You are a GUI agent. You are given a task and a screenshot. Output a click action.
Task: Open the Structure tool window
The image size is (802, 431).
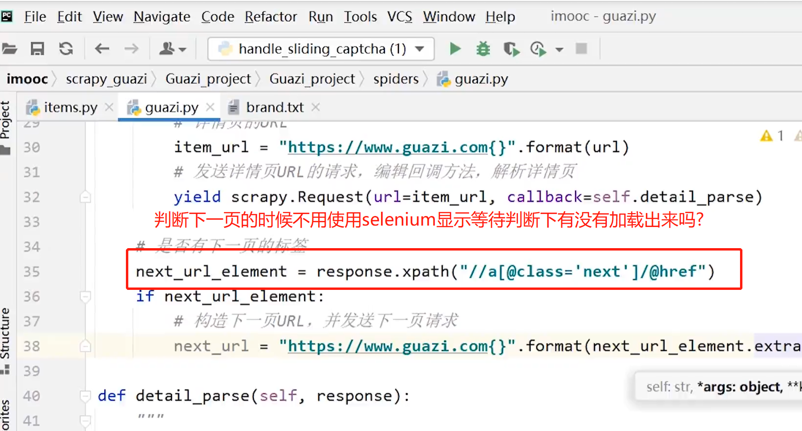tap(5, 341)
